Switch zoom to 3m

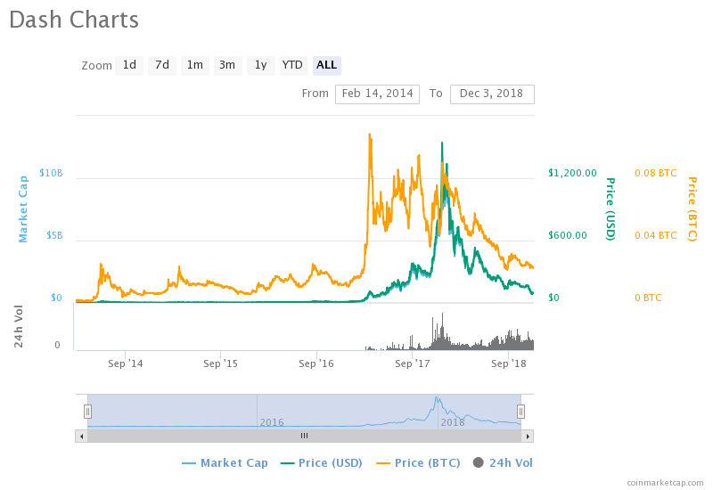click(x=227, y=65)
